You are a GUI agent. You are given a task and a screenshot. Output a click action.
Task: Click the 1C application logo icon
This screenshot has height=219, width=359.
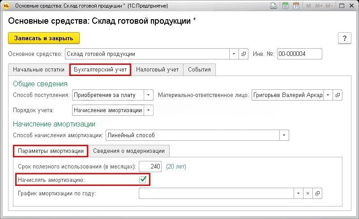(6, 6)
